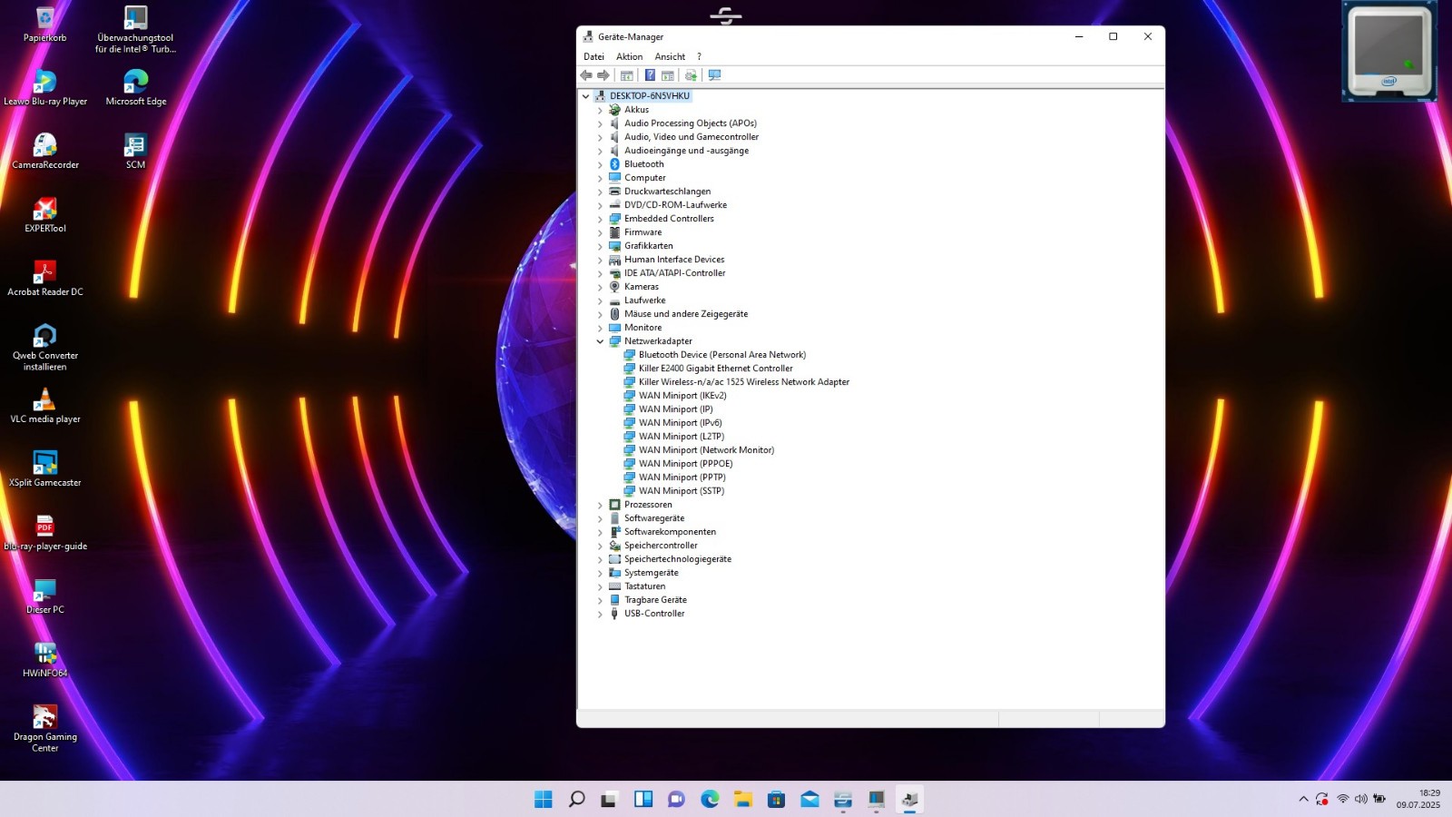This screenshot has height=817, width=1452.
Task: Click the Back arrow in Geräte-Manager toolbar
Action: (x=586, y=75)
